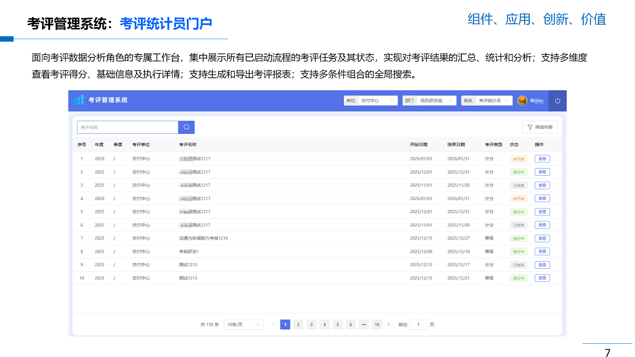The height and width of the screenshot is (357, 635).
Task: Click the 前往 page number input
Action: coord(418,324)
